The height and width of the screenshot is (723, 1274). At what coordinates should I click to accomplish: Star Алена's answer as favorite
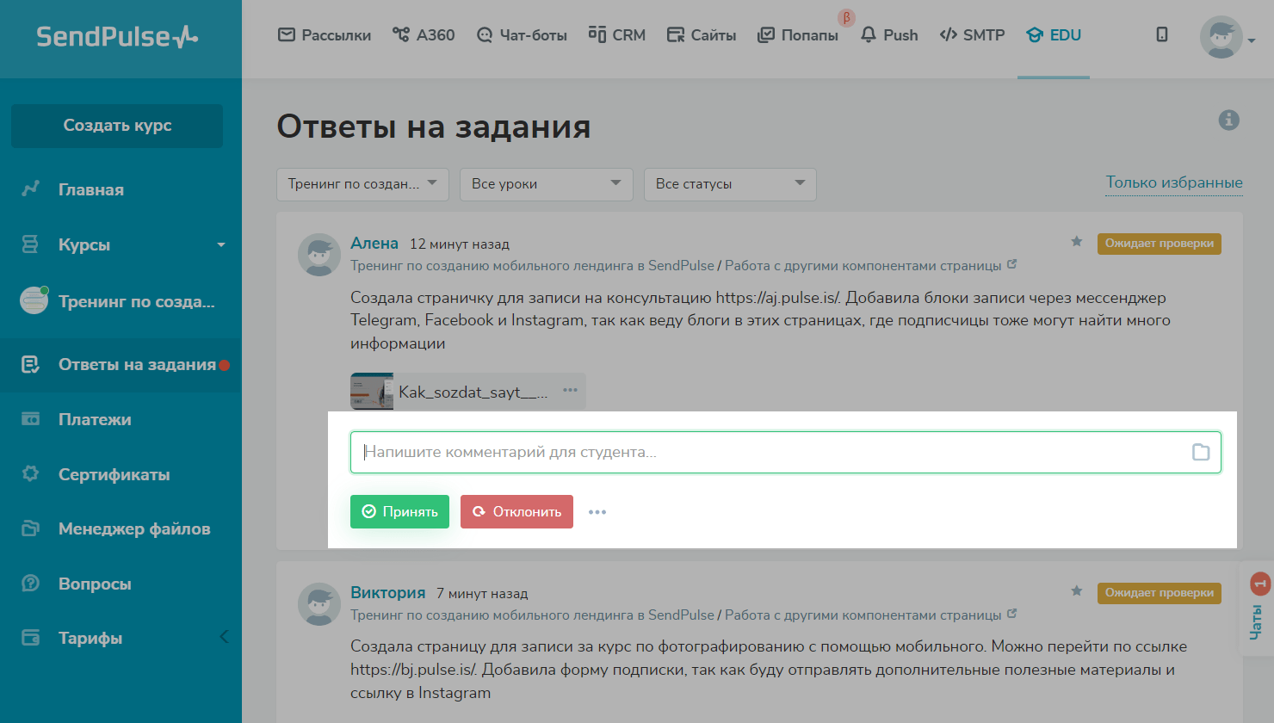pos(1076,242)
